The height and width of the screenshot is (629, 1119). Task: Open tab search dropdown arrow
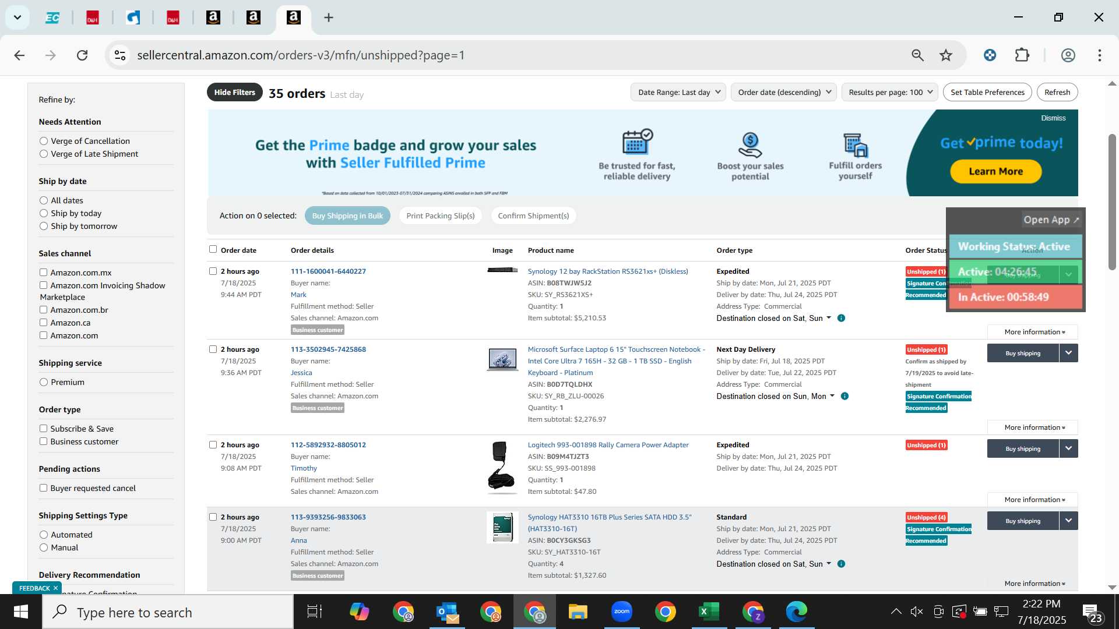click(x=17, y=17)
